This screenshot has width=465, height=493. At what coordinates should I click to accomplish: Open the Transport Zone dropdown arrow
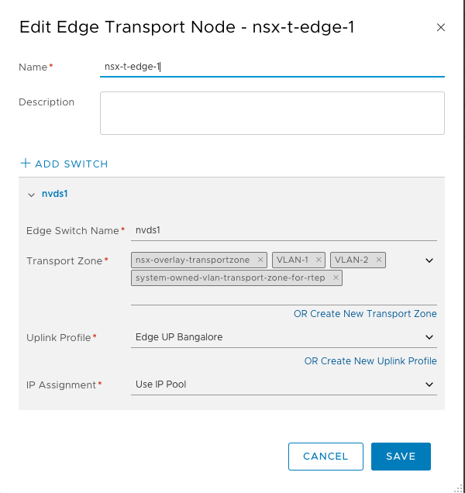429,260
